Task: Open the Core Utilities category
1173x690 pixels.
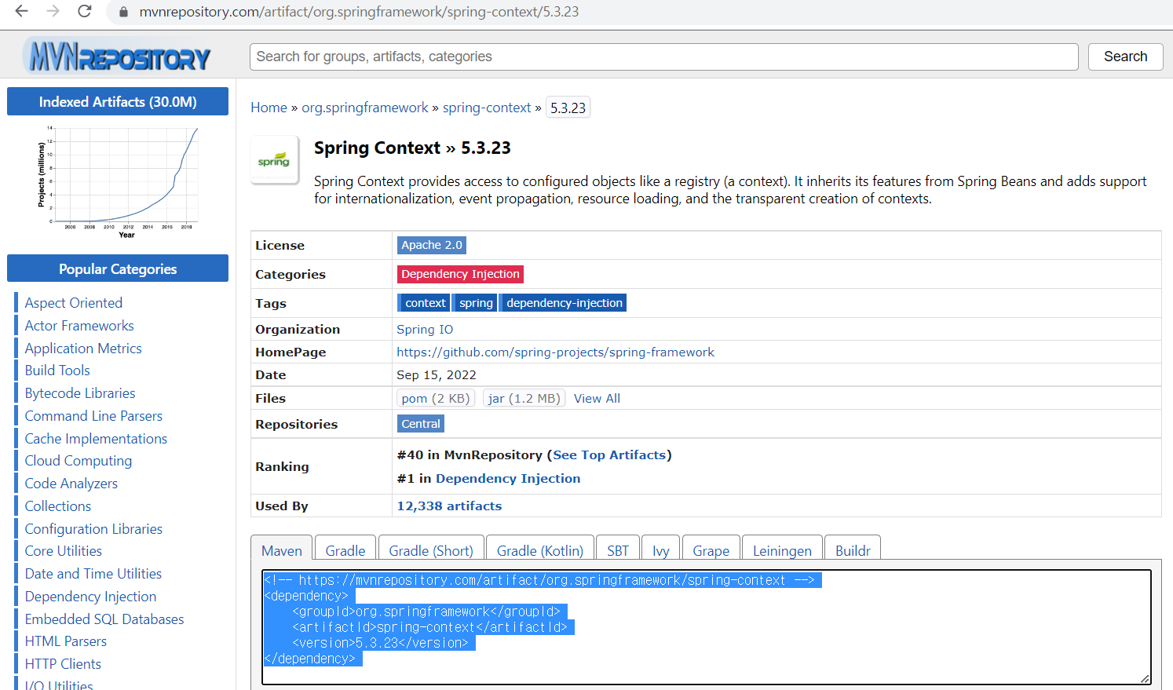Action: (x=64, y=551)
